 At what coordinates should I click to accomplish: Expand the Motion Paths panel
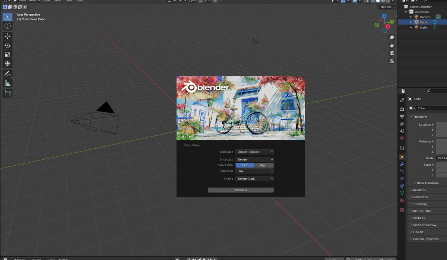pyautogui.click(x=427, y=211)
